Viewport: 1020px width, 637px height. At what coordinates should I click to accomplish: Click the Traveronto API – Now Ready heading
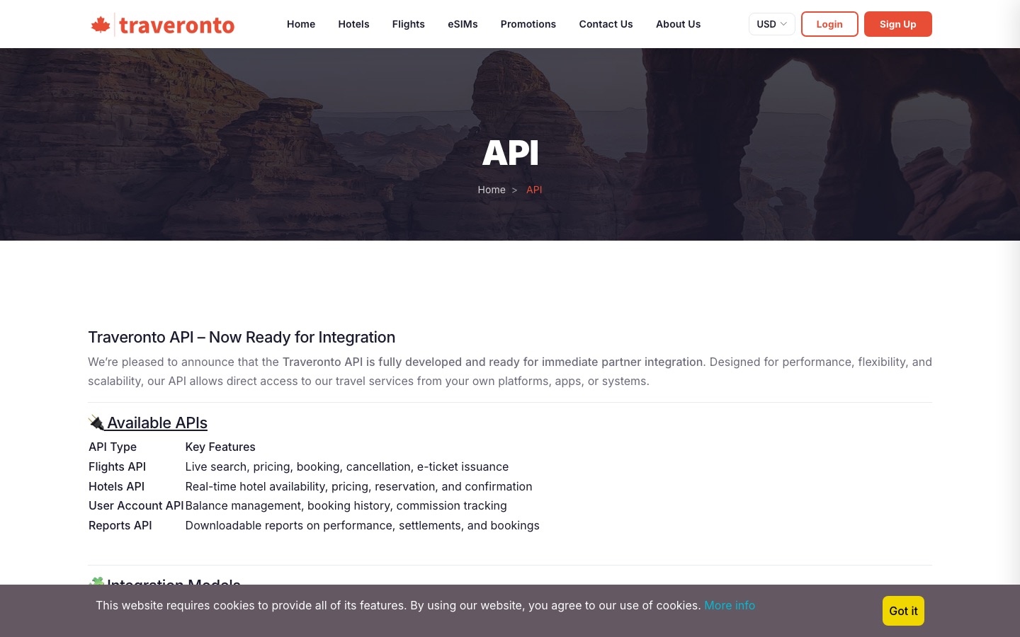(242, 337)
